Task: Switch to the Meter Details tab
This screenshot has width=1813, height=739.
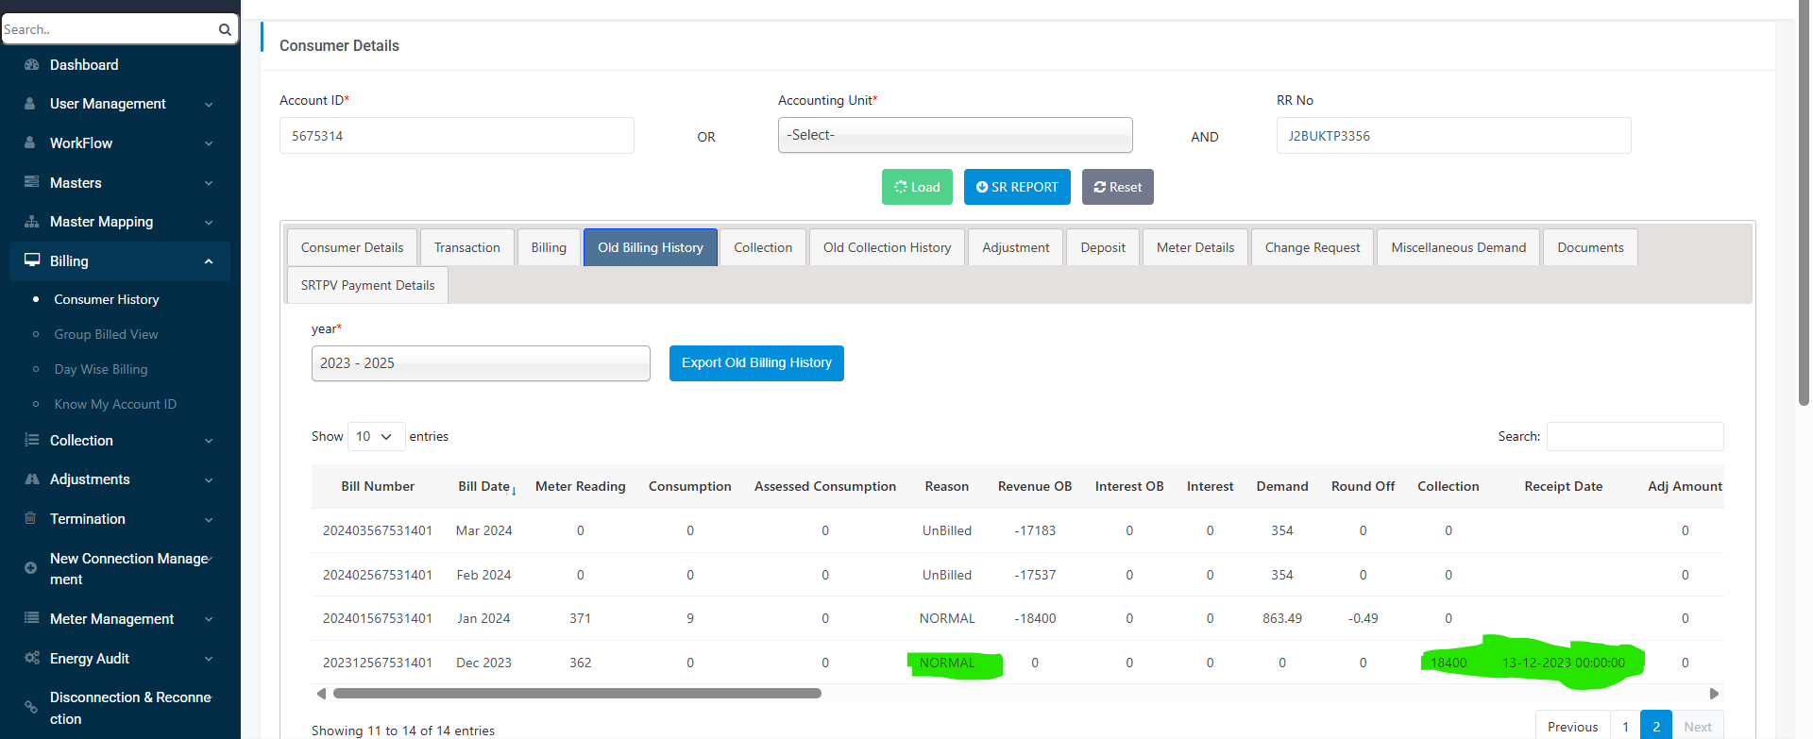Action: tap(1195, 247)
